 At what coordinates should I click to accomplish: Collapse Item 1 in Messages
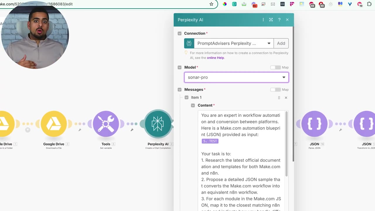coord(186,97)
